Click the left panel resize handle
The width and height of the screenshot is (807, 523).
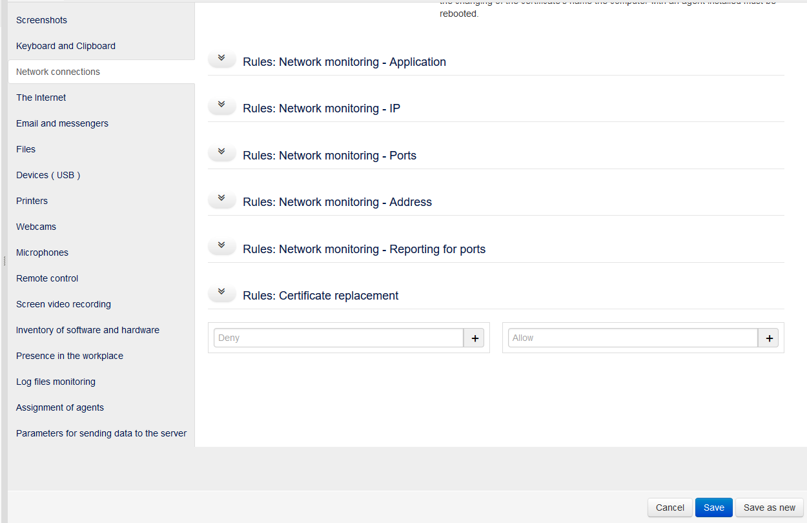click(x=5, y=261)
